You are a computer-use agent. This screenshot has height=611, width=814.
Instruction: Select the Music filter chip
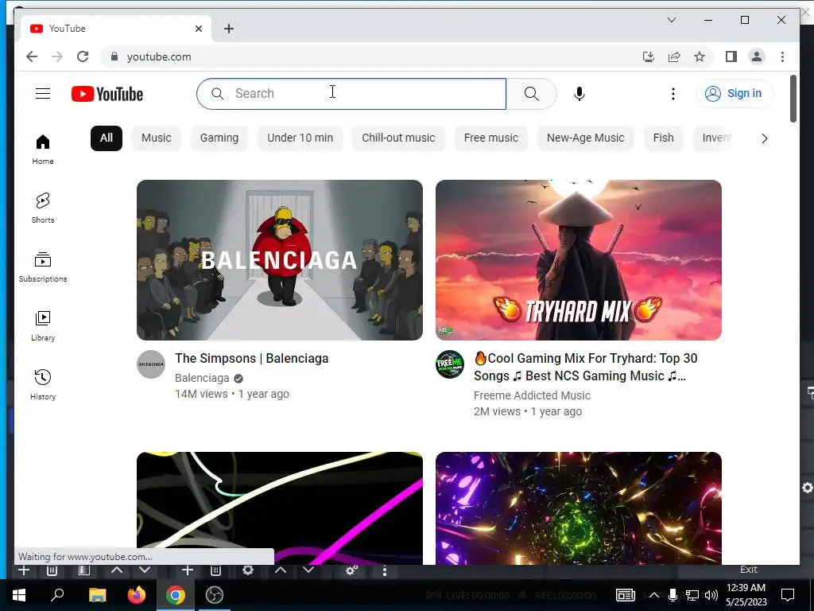(157, 138)
